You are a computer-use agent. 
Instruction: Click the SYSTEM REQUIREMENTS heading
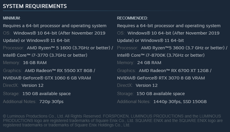click(x=35, y=6)
